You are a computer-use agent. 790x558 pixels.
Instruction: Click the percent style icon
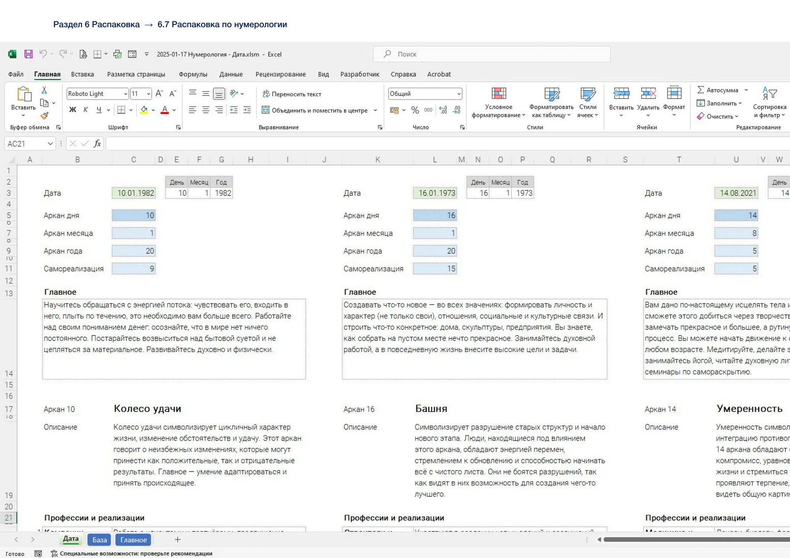(415, 110)
